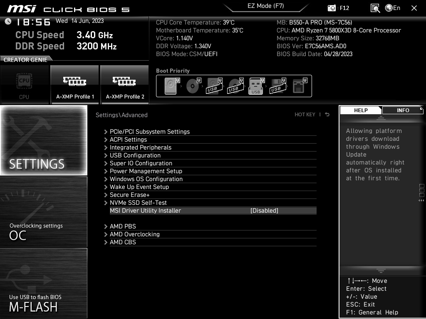Select USB key boot device icon
Viewport: 426px width, 319px height.
pyautogui.click(x=256, y=86)
